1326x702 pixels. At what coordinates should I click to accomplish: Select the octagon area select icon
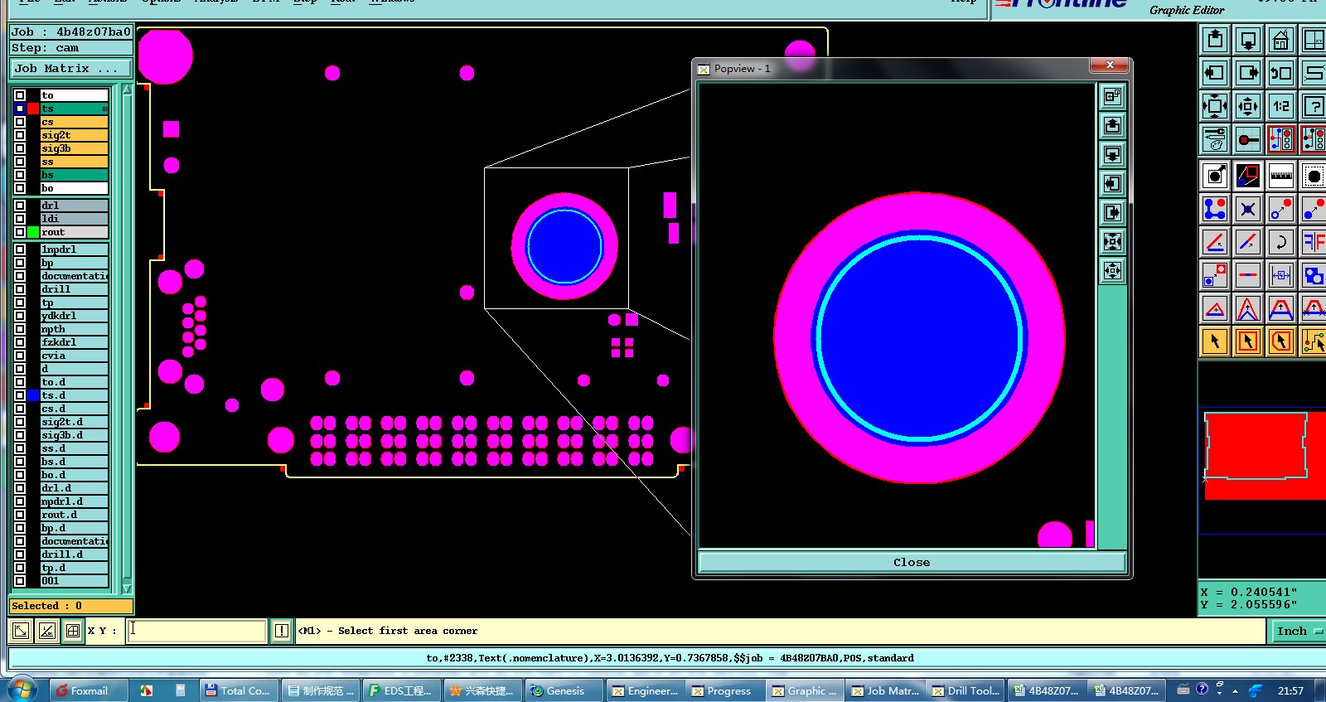pyautogui.click(x=1314, y=176)
